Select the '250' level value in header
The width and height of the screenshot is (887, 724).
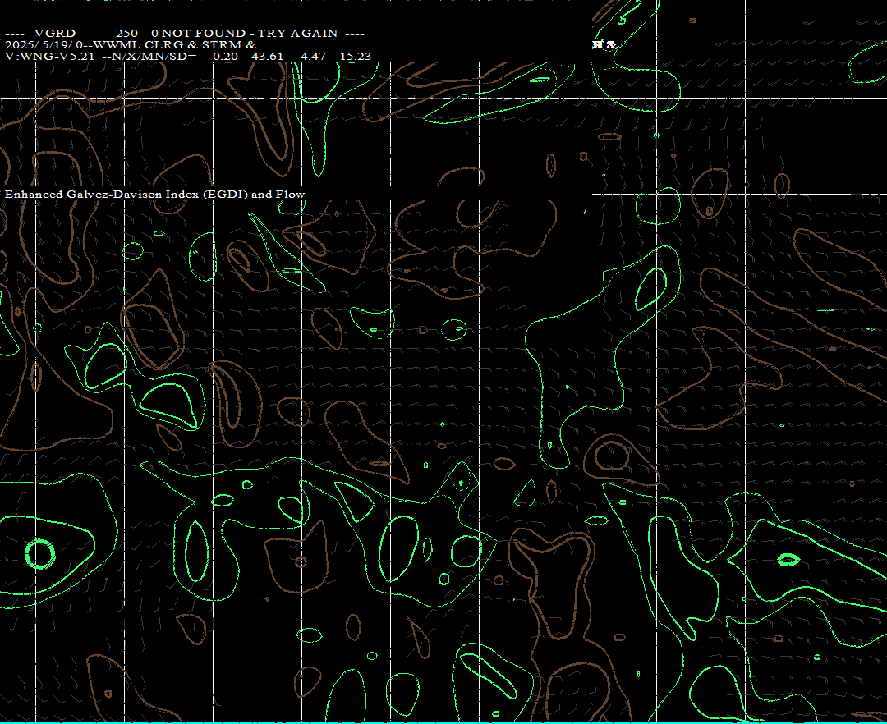click(126, 34)
